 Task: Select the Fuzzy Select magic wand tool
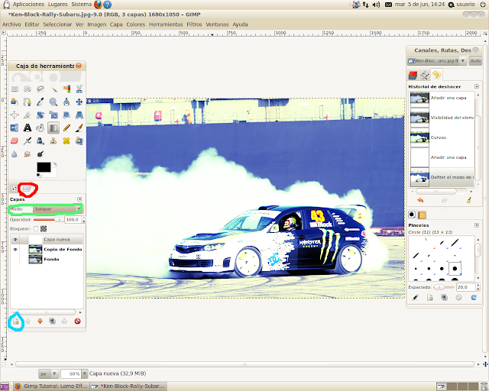pos(53,89)
